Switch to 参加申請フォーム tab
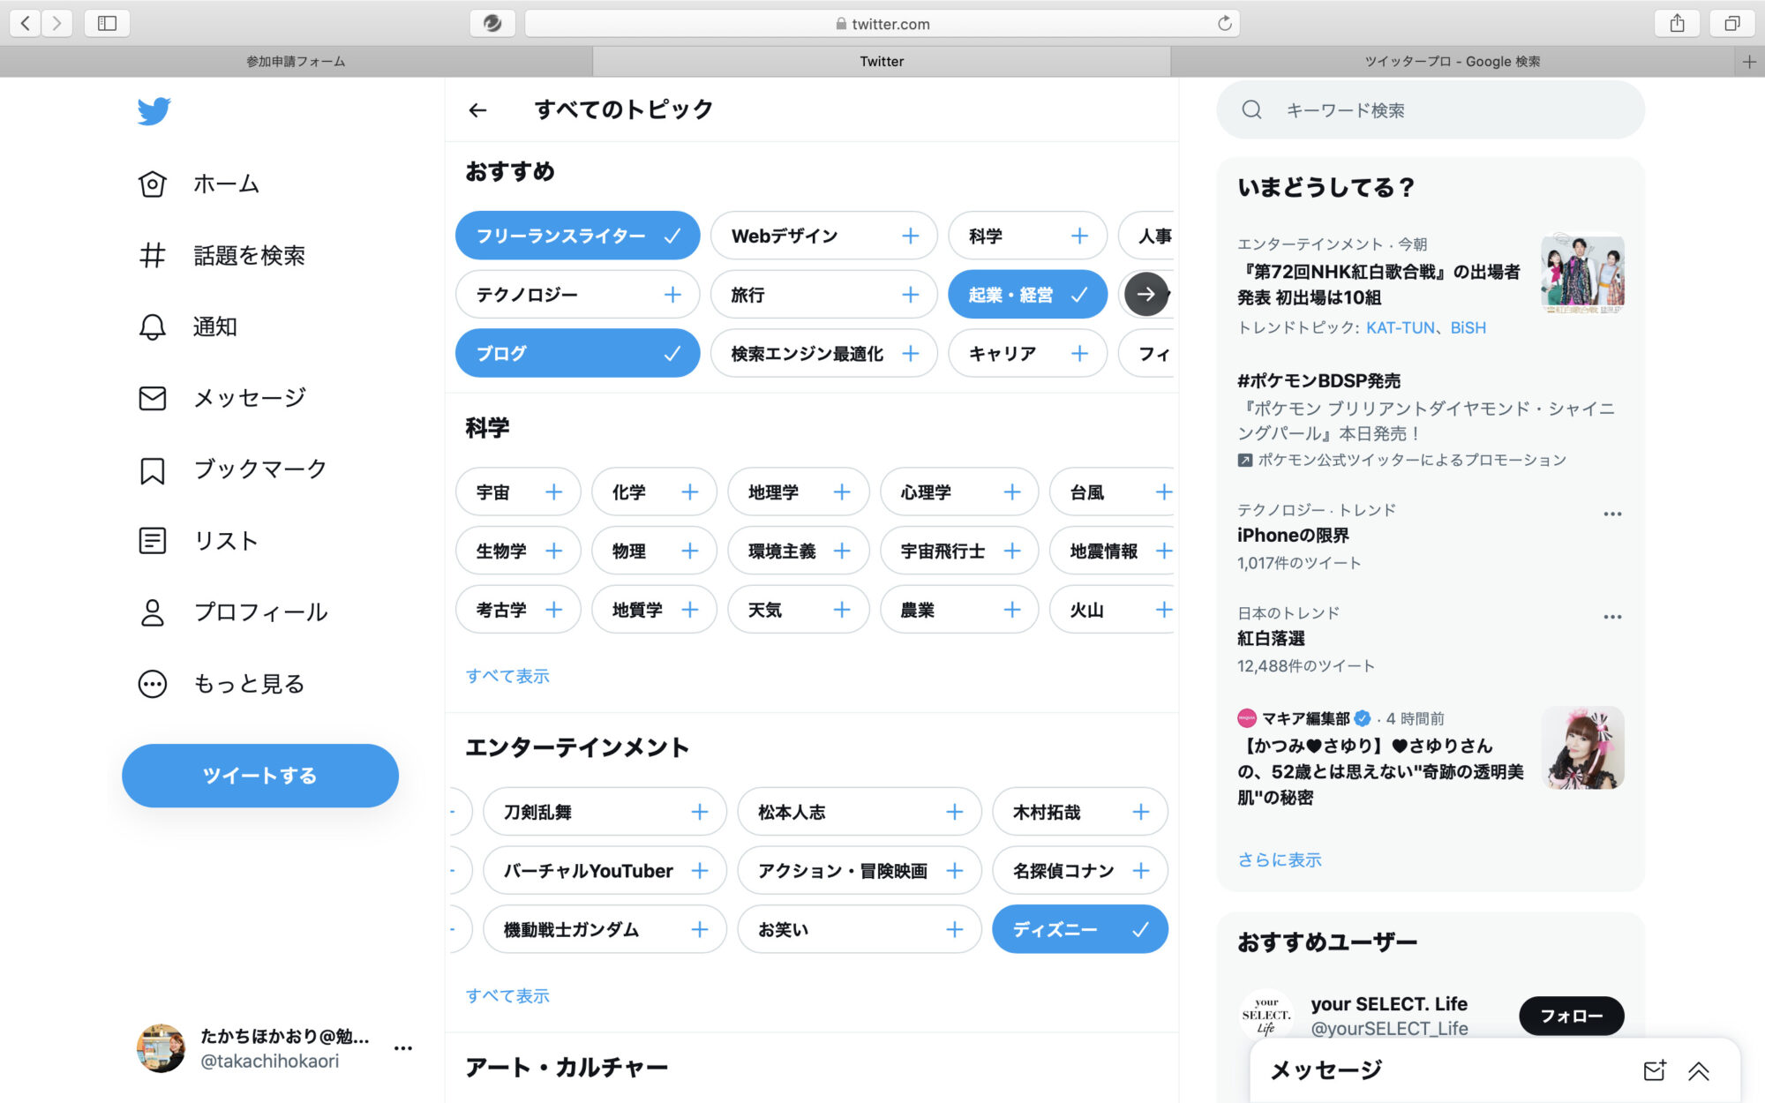Image resolution: width=1765 pixels, height=1103 pixels. [x=296, y=61]
